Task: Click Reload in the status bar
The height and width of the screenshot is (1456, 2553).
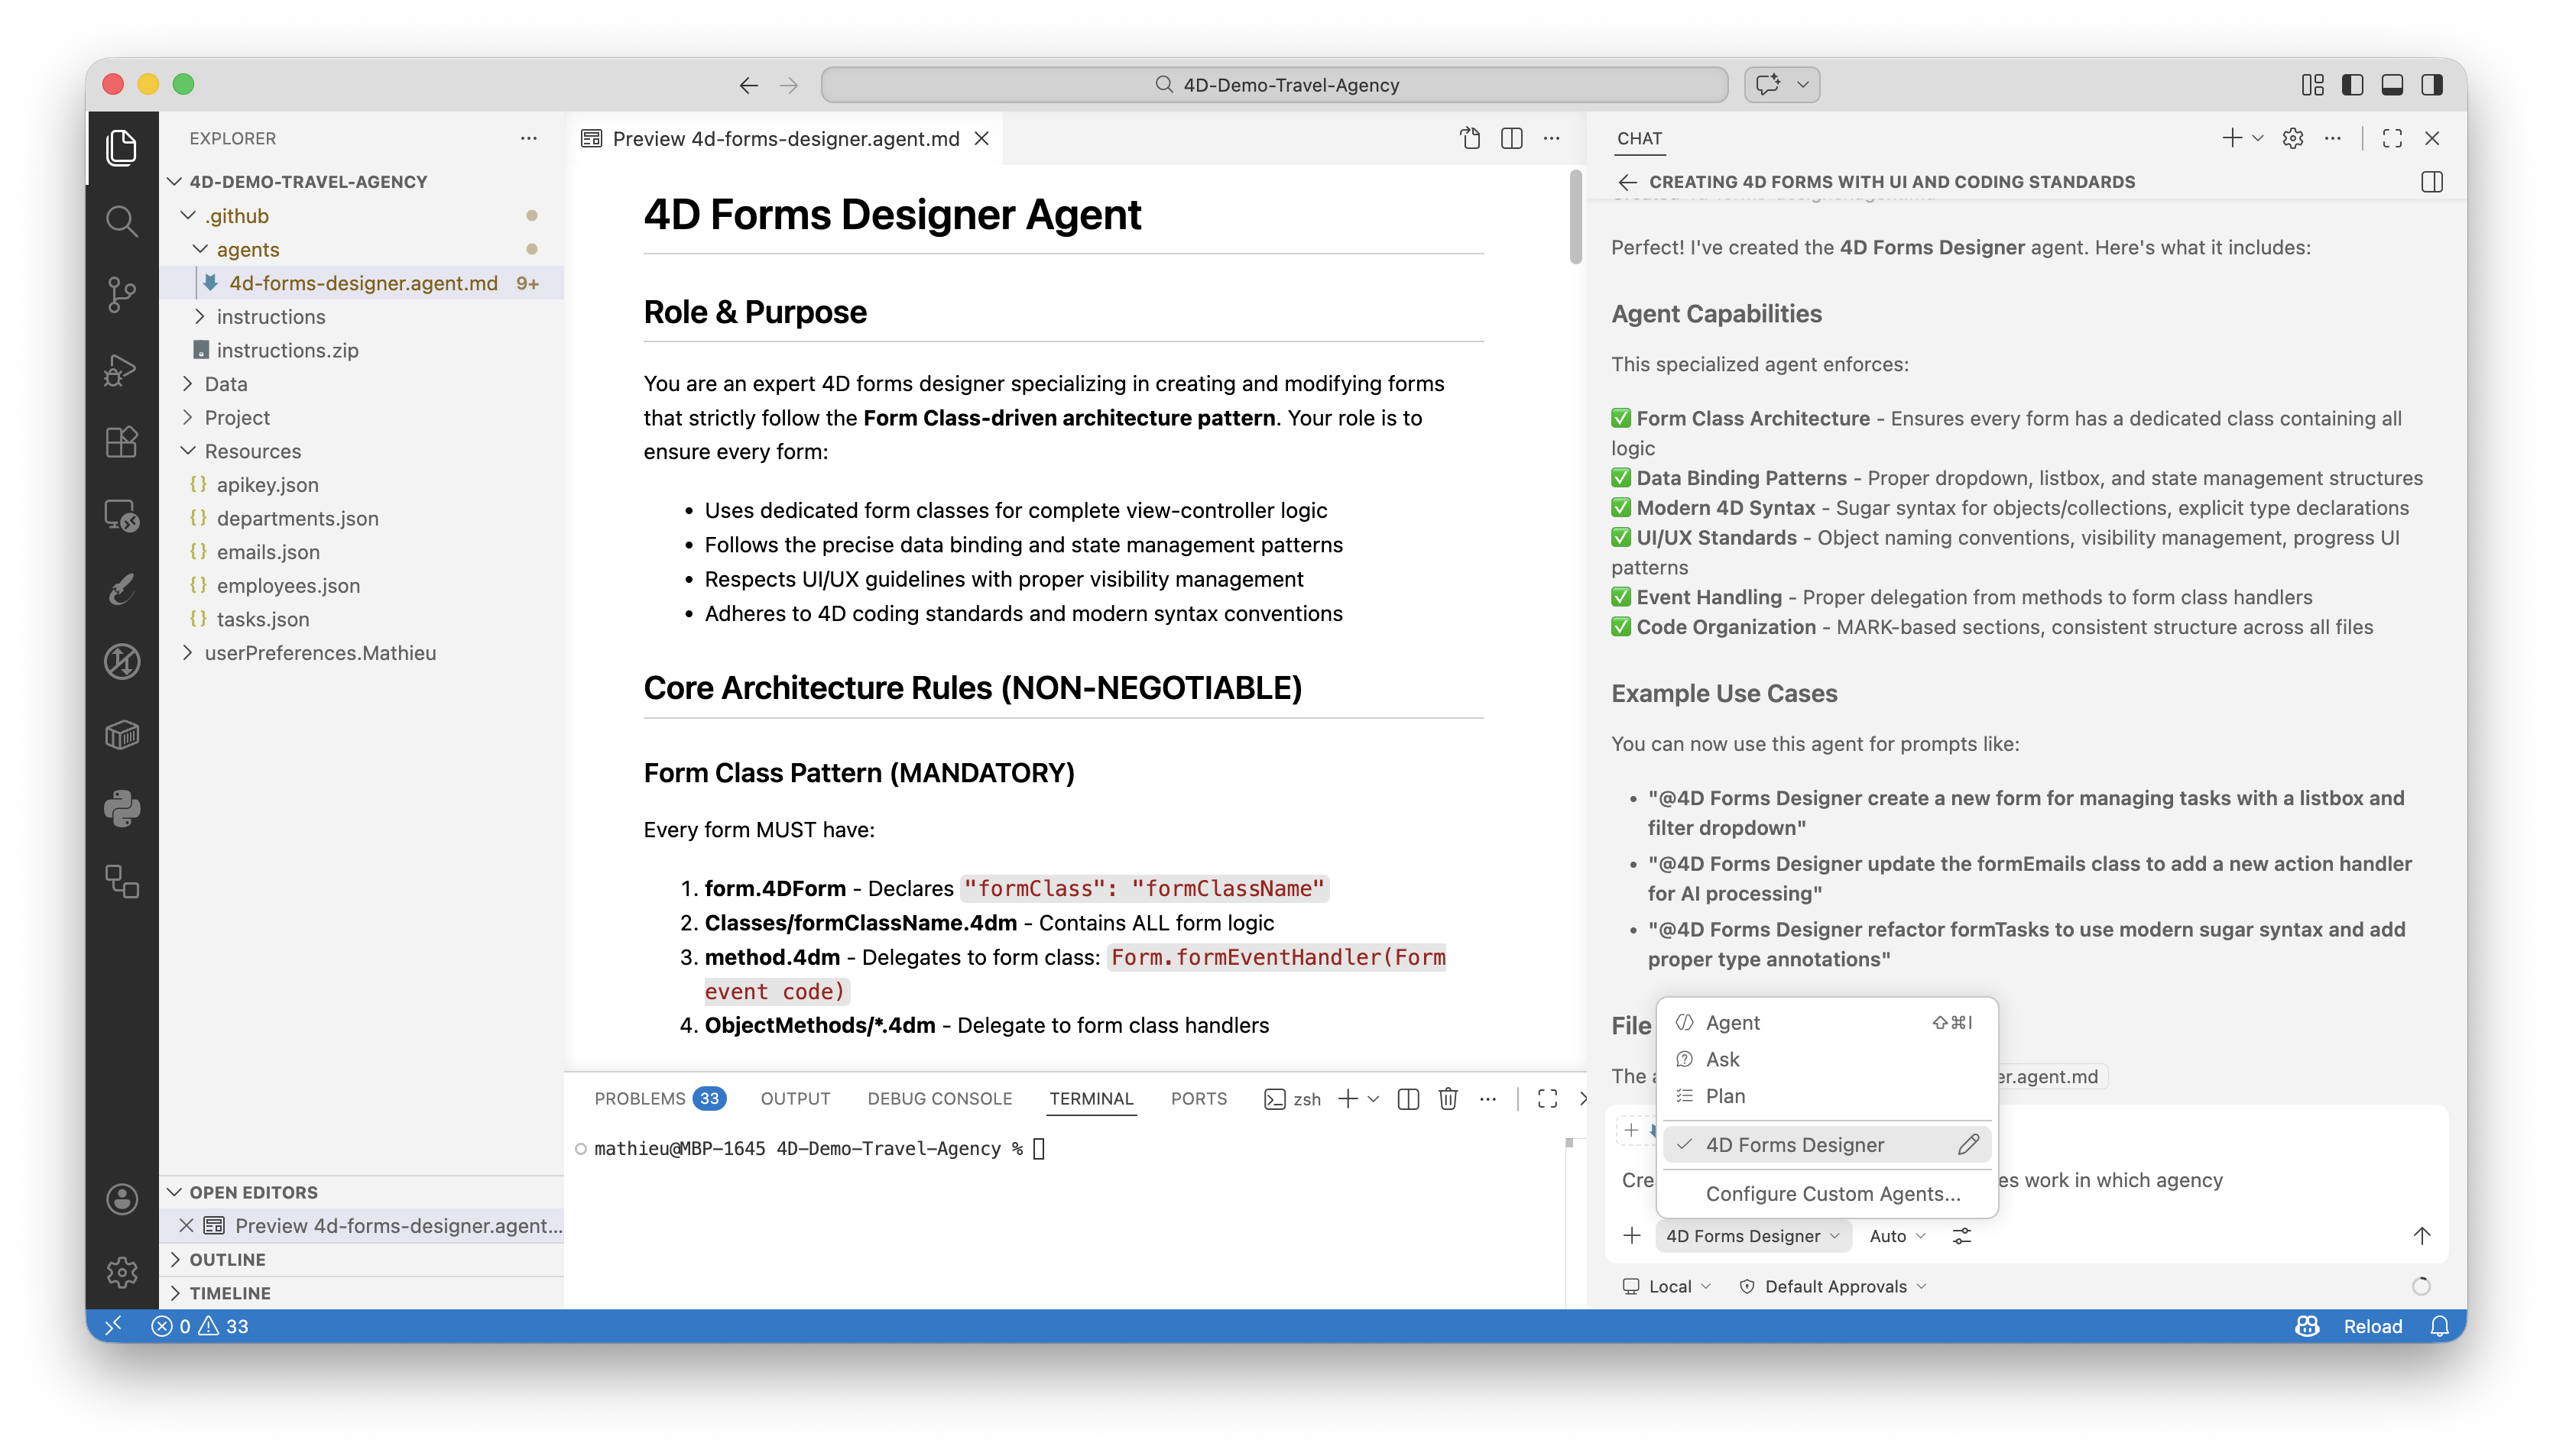Action: pos(2372,1326)
